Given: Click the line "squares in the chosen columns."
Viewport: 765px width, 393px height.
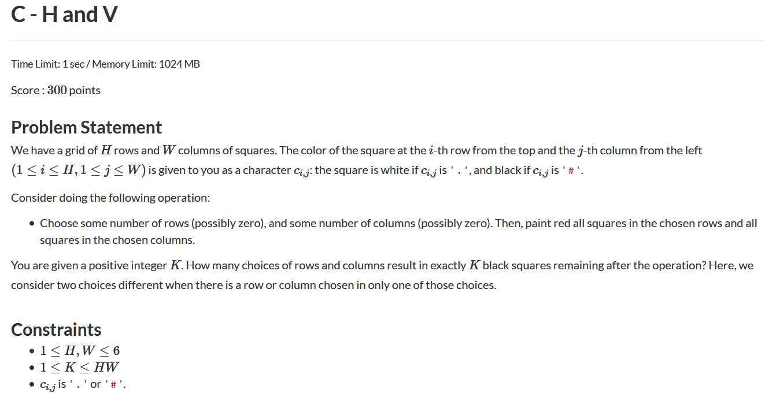Looking at the screenshot, I should [x=117, y=239].
